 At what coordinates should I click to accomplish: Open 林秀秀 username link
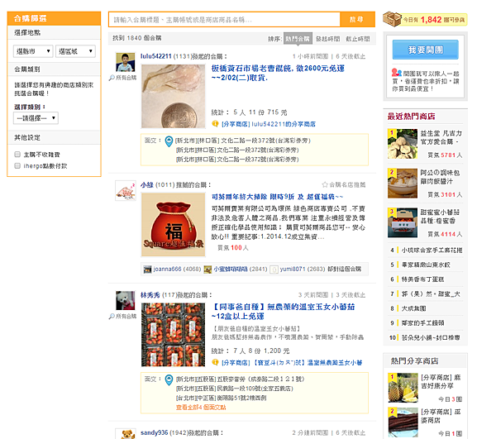coord(150,295)
